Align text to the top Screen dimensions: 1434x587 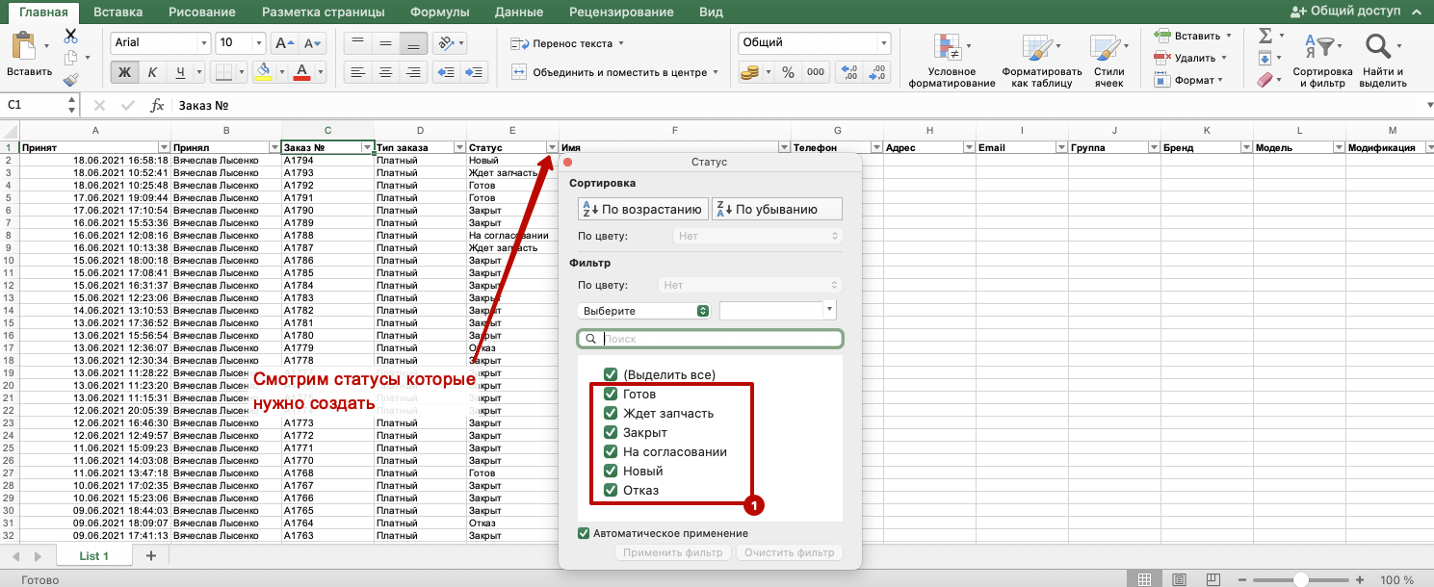357,43
